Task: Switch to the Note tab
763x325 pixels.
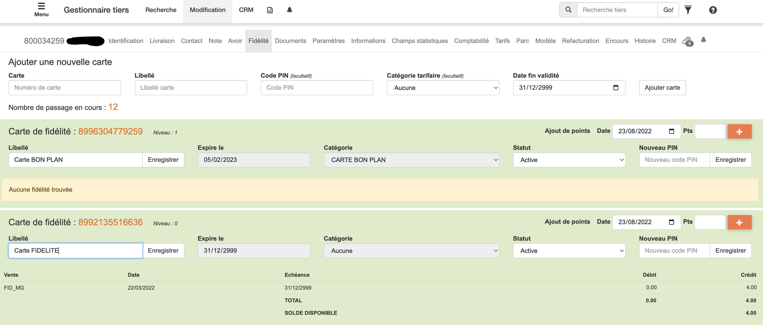Action: (215, 41)
